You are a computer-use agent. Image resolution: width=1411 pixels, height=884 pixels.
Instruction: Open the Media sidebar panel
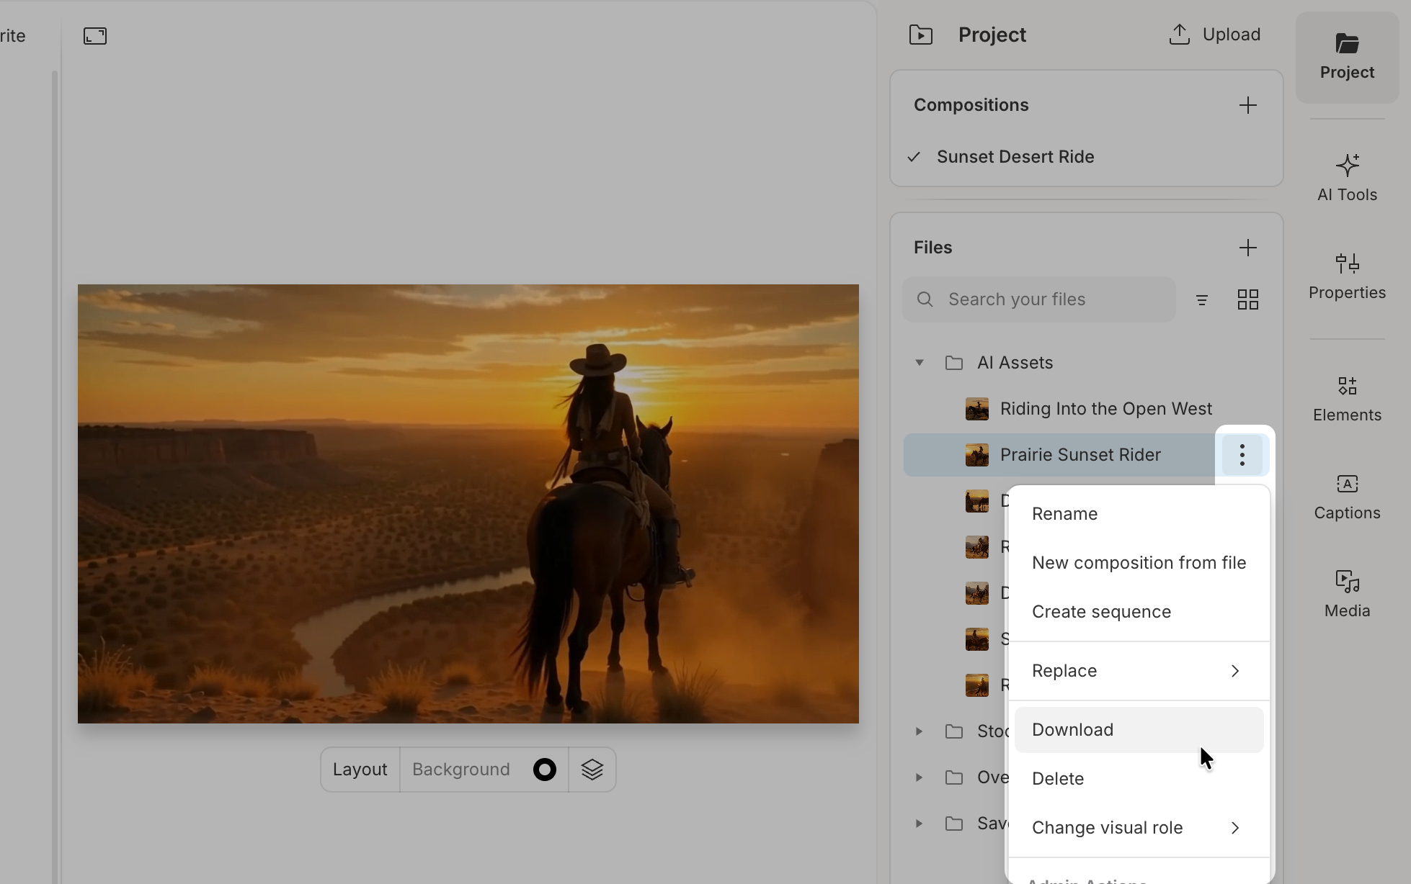[x=1346, y=594]
